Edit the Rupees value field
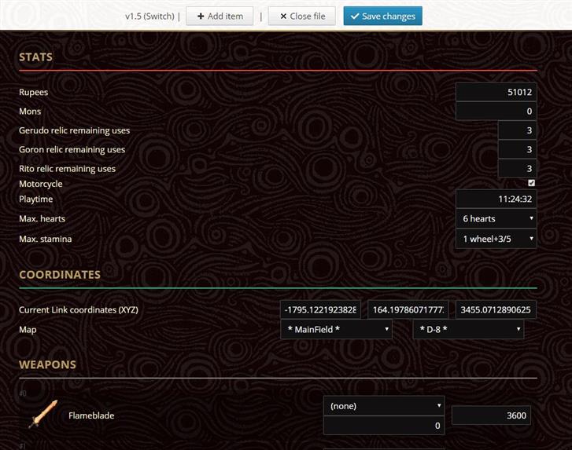This screenshot has height=450, width=572. [496, 92]
